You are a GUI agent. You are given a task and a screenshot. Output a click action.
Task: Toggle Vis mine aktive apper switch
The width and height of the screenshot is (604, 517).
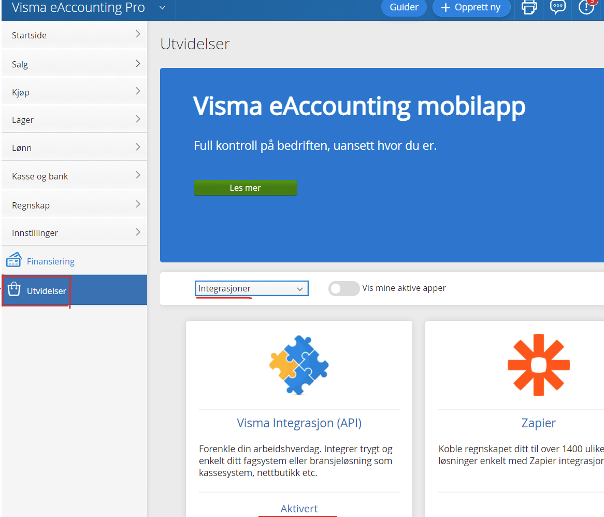click(x=343, y=288)
